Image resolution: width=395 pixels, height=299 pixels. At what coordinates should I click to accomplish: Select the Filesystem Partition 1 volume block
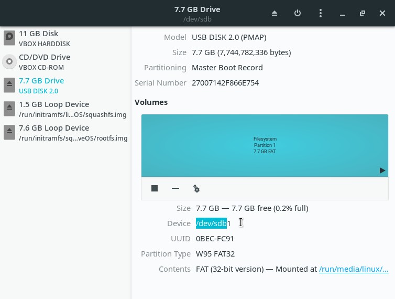265,145
